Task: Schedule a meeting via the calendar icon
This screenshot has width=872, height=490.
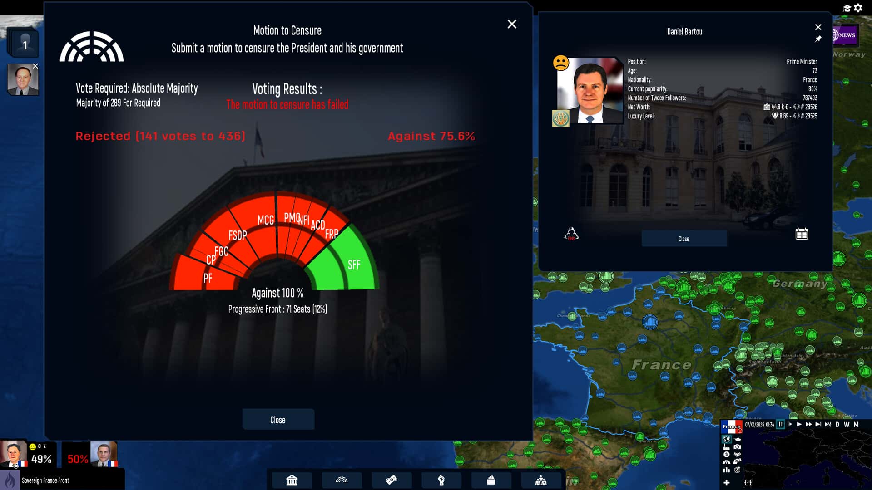Action: coord(802,234)
